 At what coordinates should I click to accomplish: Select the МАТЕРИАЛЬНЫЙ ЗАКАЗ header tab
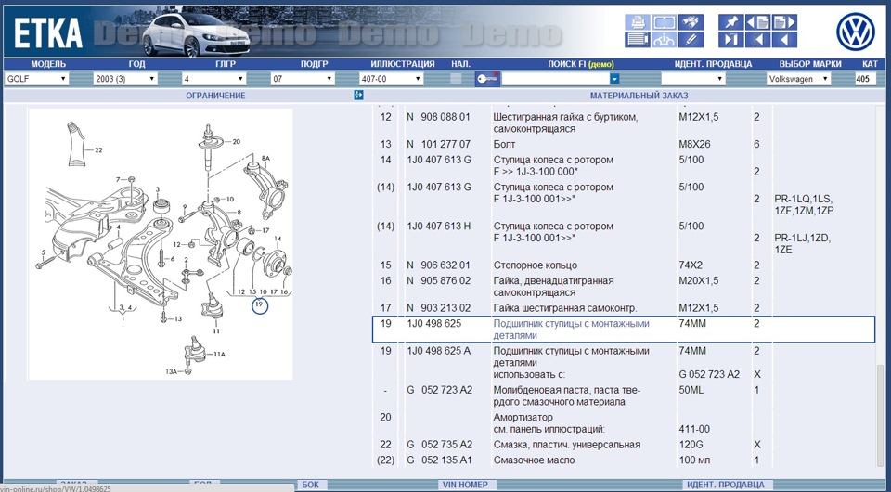click(x=639, y=96)
